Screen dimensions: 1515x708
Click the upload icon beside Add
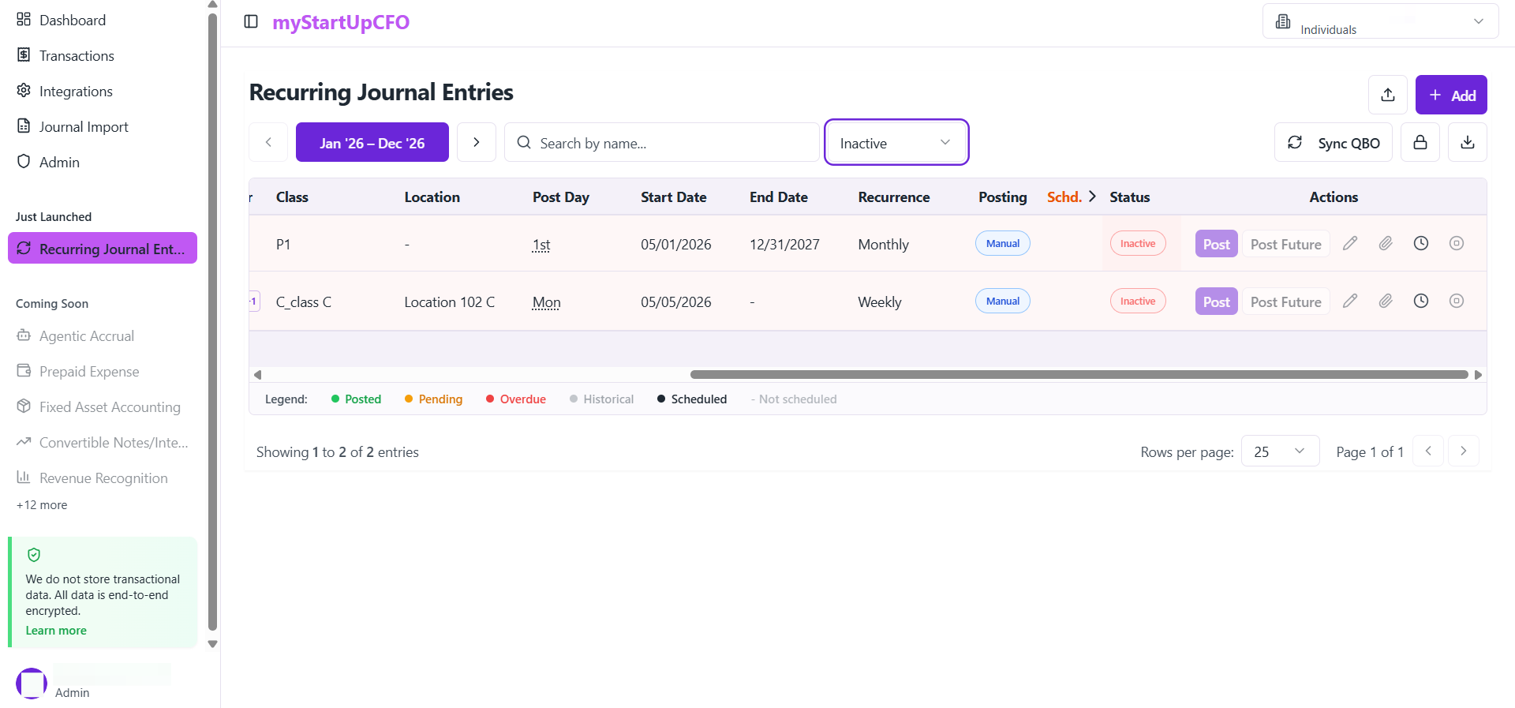pyautogui.click(x=1388, y=95)
